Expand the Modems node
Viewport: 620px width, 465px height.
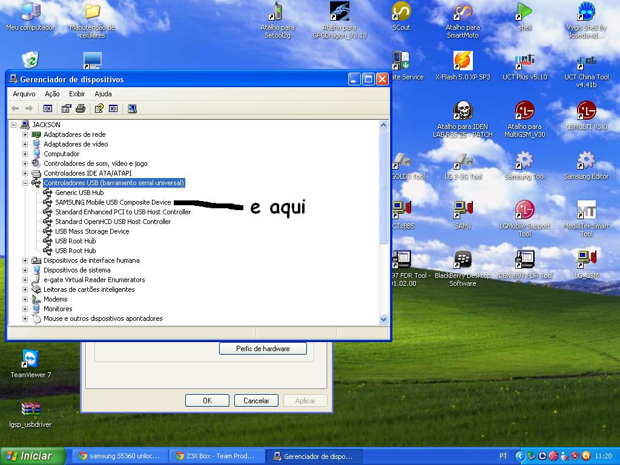coord(25,299)
